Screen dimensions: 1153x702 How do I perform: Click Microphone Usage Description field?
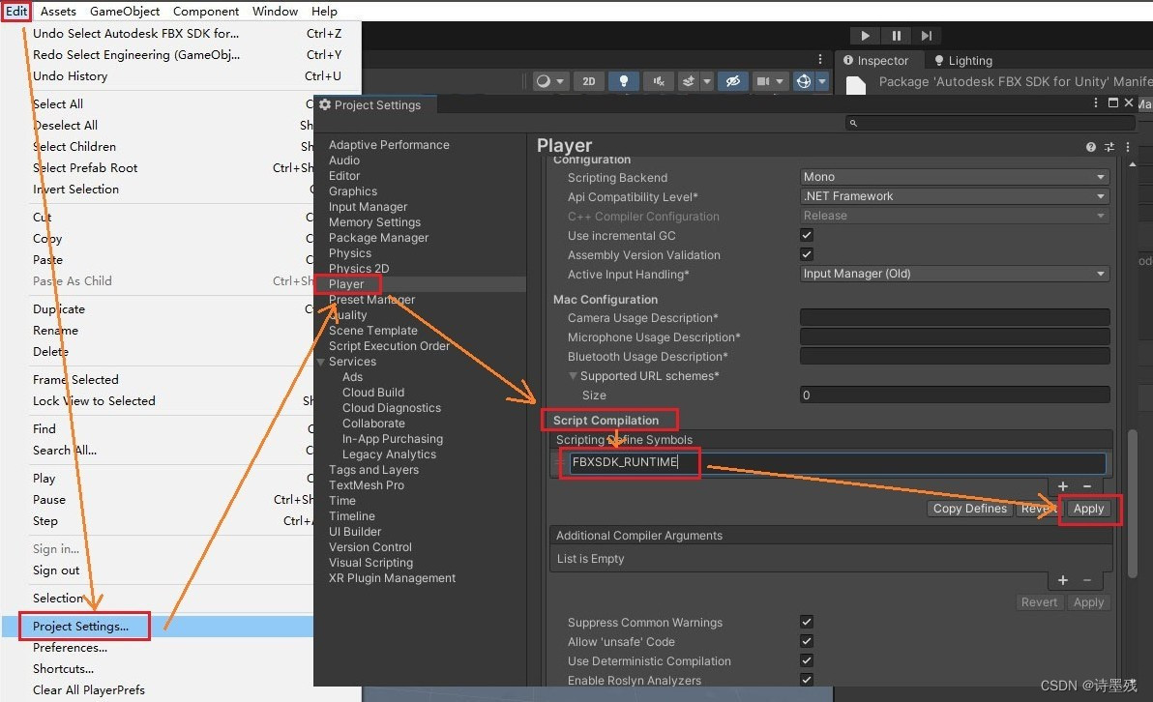(x=955, y=336)
